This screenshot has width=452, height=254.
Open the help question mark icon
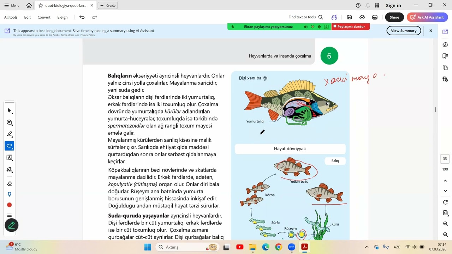coord(358,5)
